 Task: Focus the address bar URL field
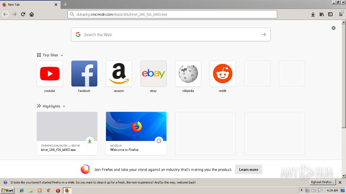(172, 14)
